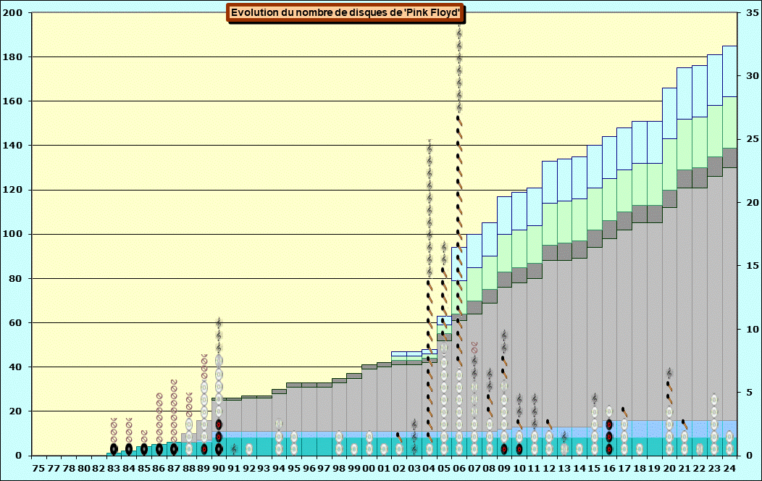
Task: Select the year label '00' on the x-axis
Action: 369,469
